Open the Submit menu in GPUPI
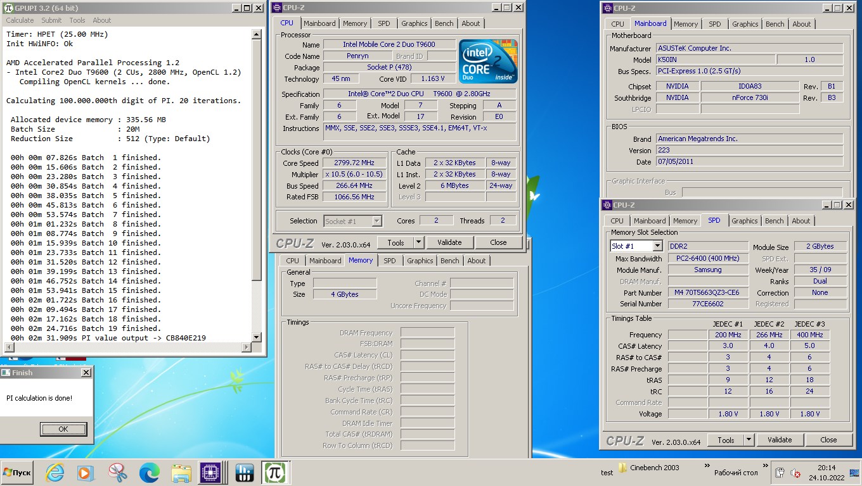 (x=51, y=20)
